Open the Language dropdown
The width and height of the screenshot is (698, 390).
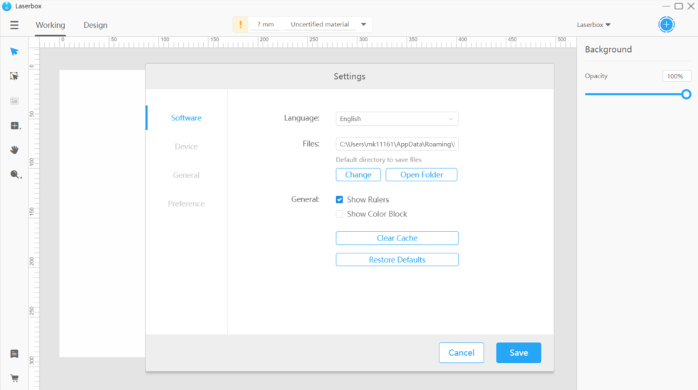pos(397,119)
